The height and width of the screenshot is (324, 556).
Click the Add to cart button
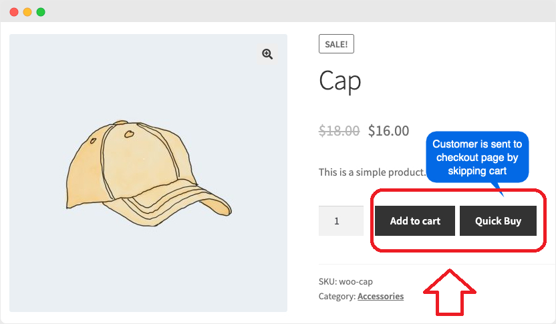[x=415, y=221]
